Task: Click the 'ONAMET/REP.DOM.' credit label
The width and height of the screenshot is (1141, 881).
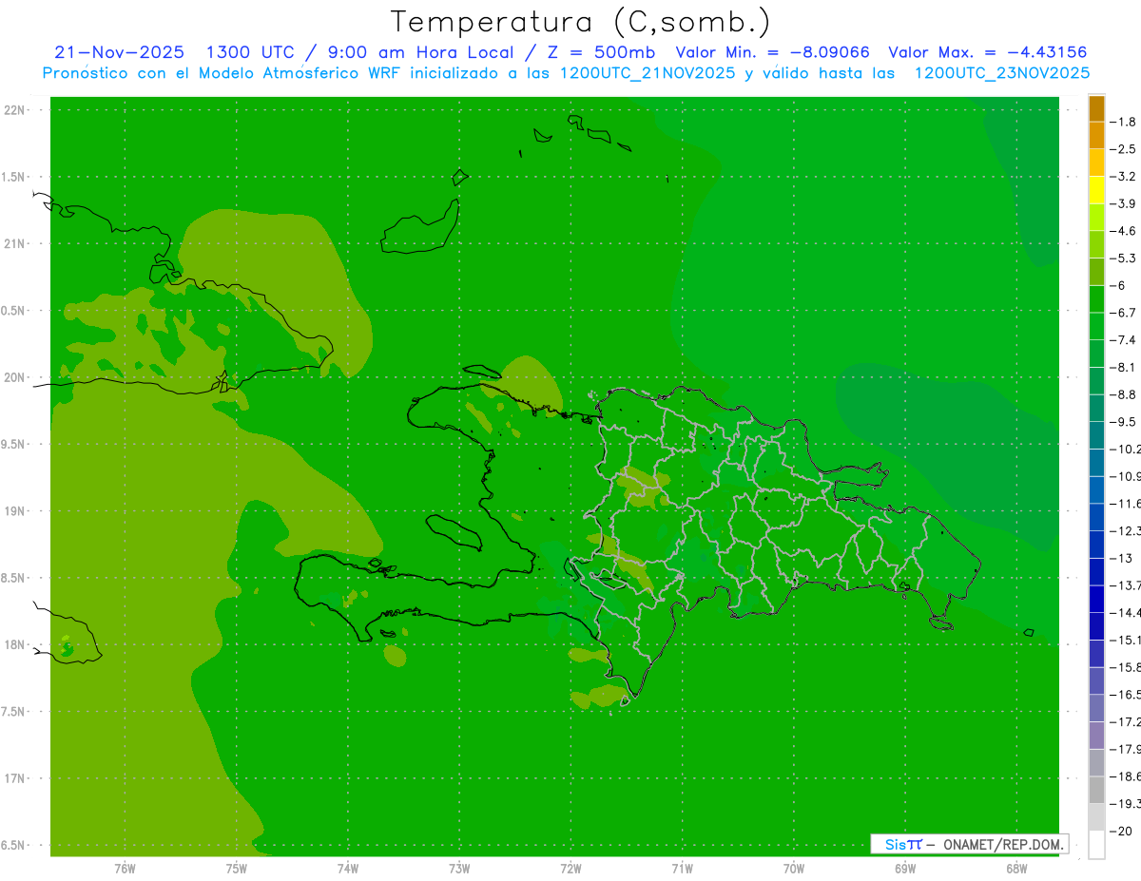Action: pos(1002,844)
